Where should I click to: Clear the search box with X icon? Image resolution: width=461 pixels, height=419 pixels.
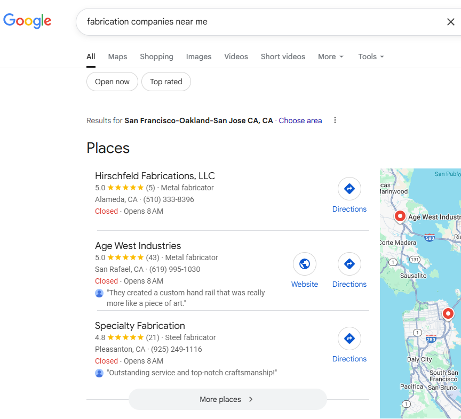pyautogui.click(x=450, y=22)
